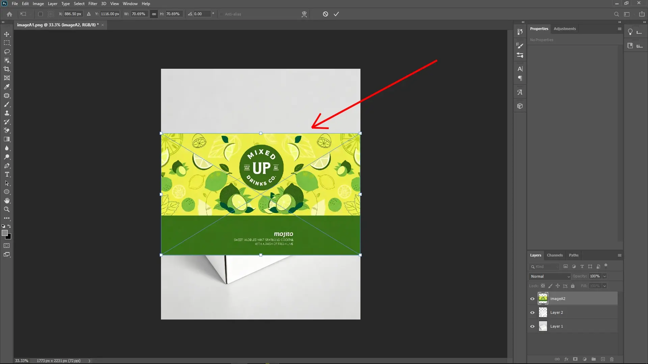
Task: Open the layer effects fx menu
Action: coord(567,359)
